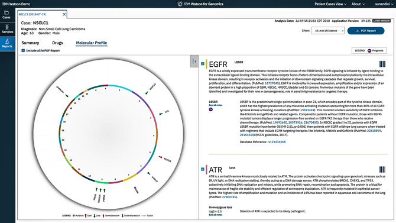
Task: Click the prognosis badge under L858R
Action: tap(210, 109)
